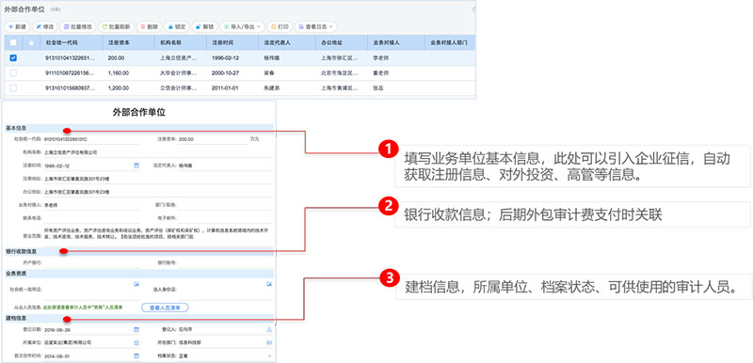The height and width of the screenshot is (363, 753).
Task: Click the 开户银行 input field
Action: (91, 262)
